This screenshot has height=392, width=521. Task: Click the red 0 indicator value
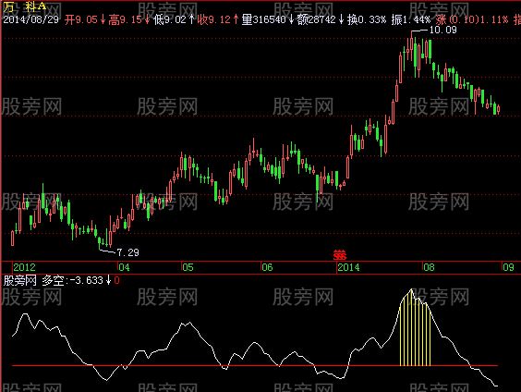(116, 281)
